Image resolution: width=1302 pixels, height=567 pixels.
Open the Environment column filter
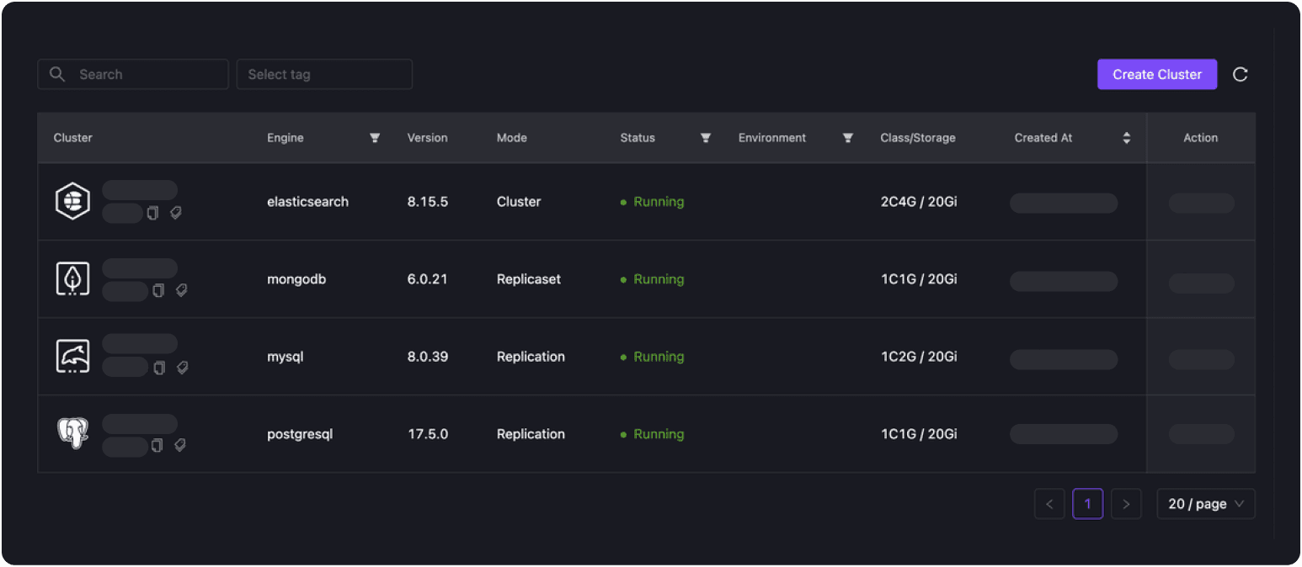coord(848,138)
